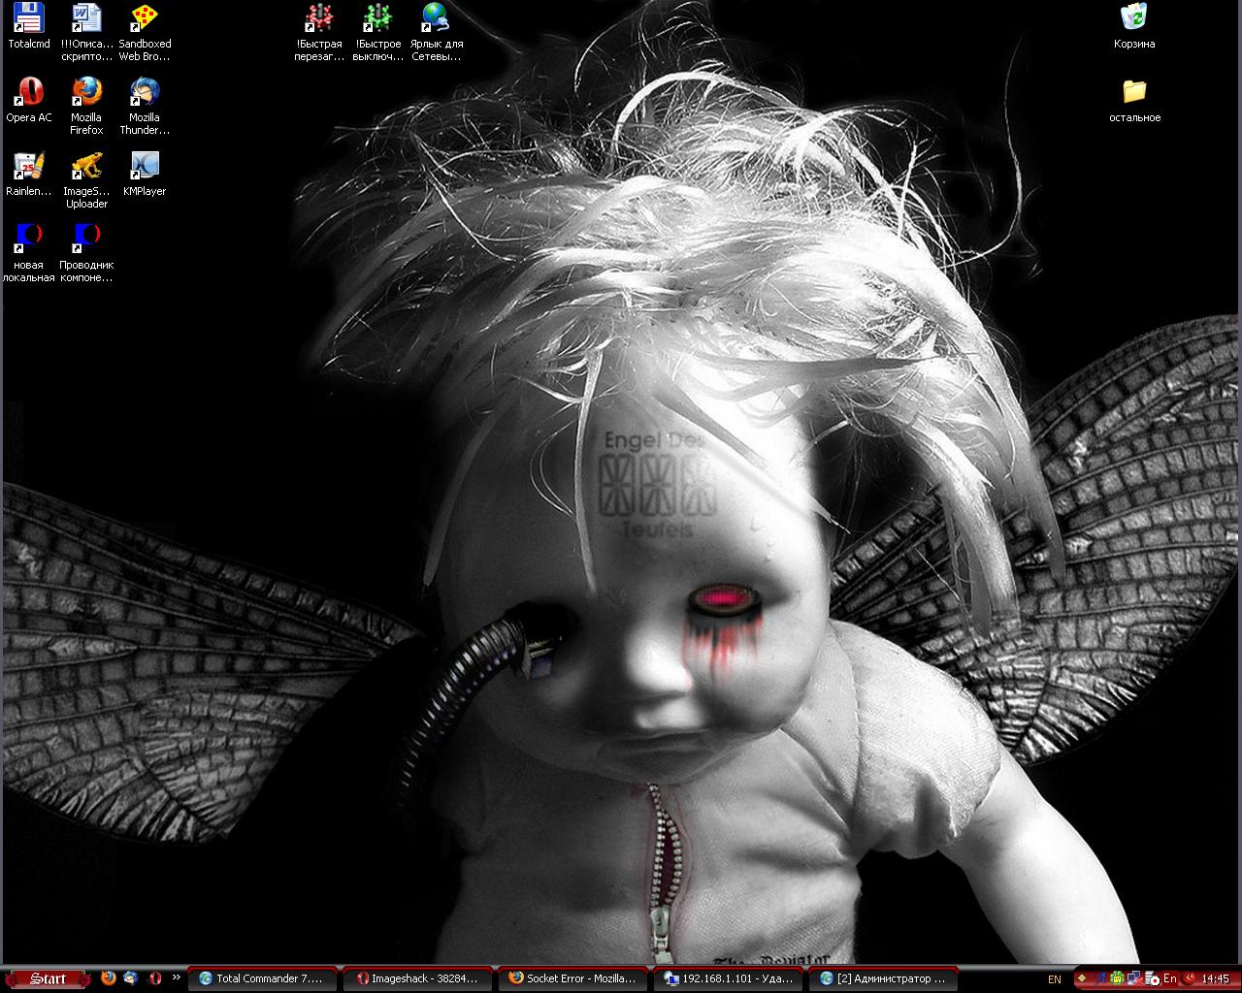
Task: Click the Быстрая перезагрузка shortcut
Action: pyautogui.click(x=318, y=18)
